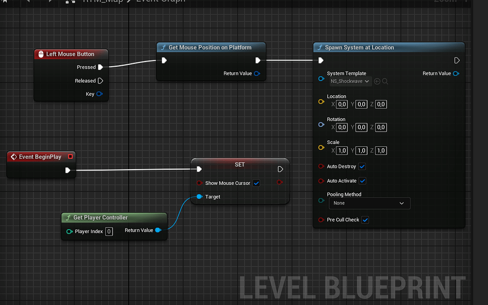Remove the Event BeginPlay node via its red X

coord(71,156)
